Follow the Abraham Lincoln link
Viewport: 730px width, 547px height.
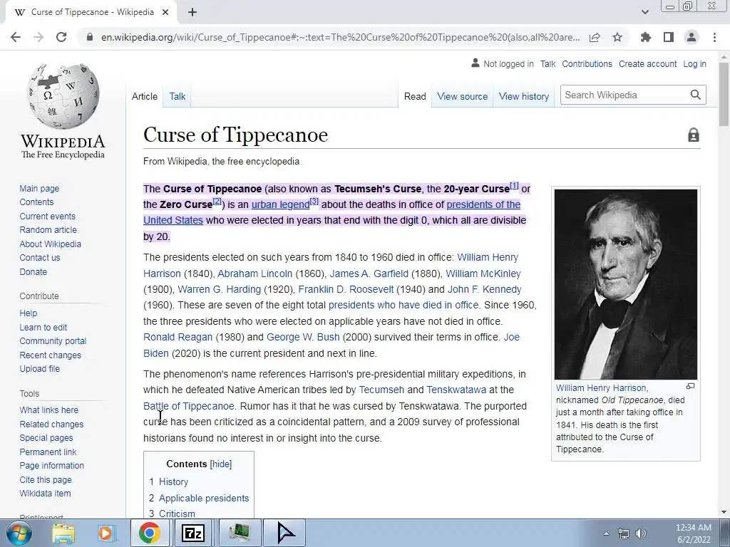[255, 273]
